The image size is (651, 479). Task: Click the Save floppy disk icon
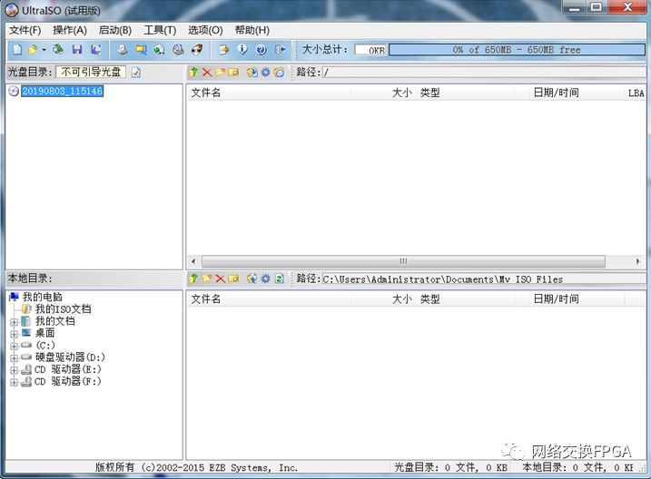click(77, 50)
